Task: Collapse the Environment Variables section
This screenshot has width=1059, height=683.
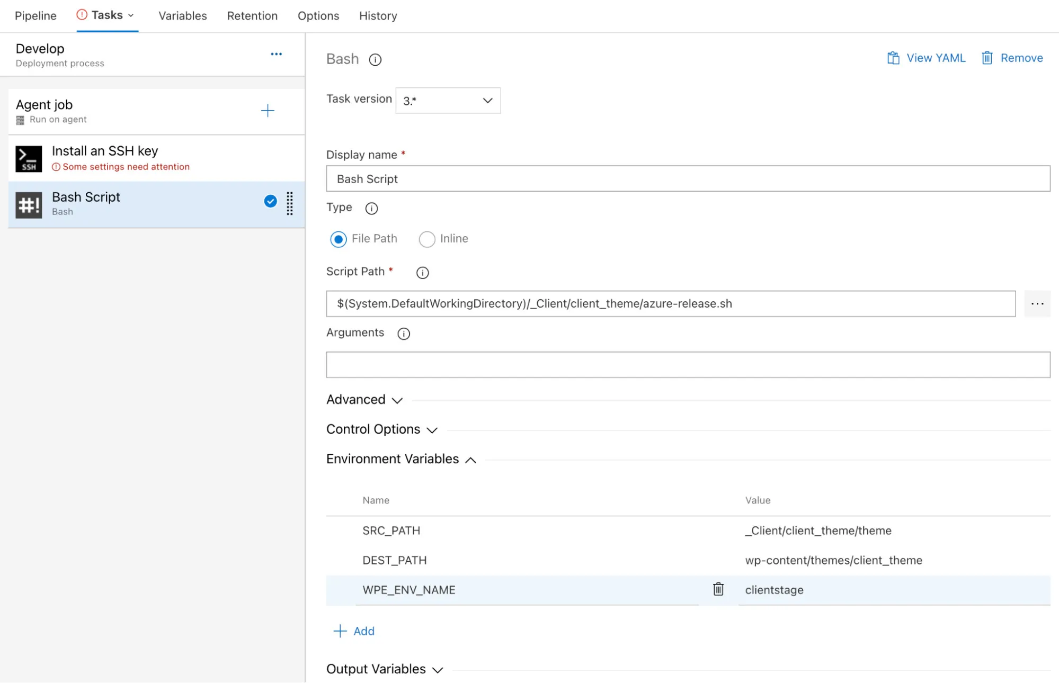Action: point(401,460)
